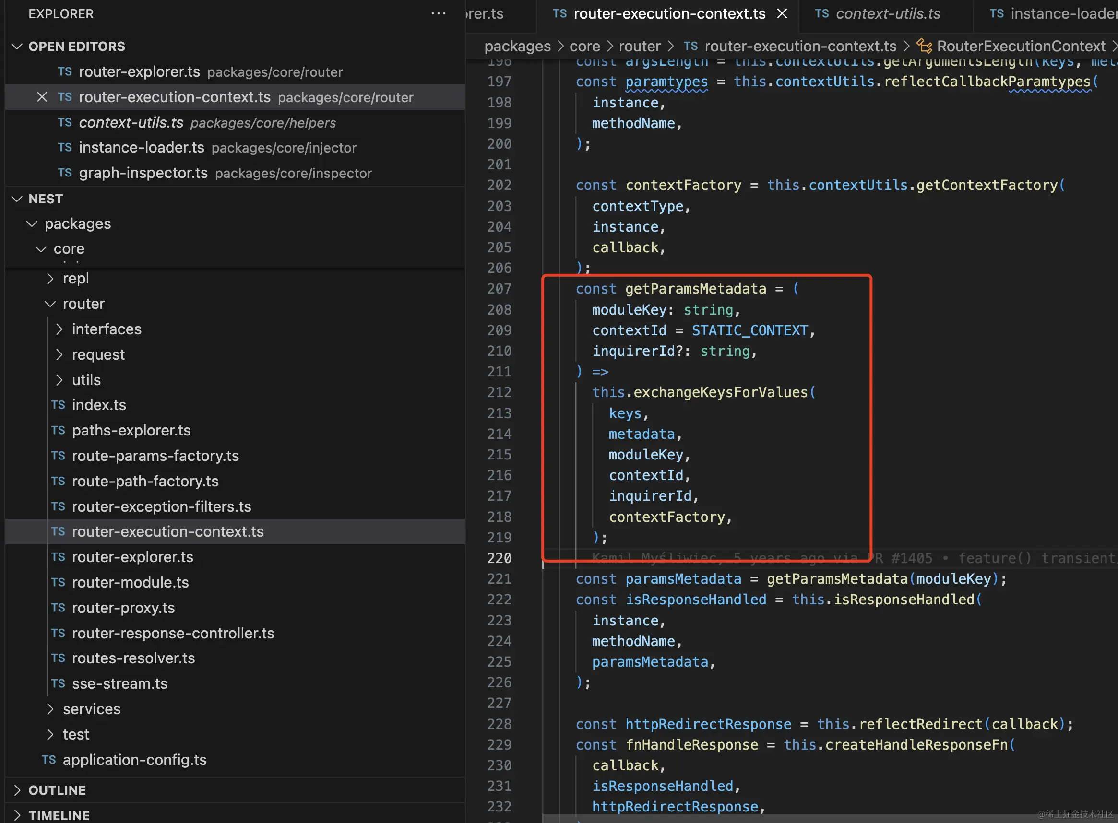Click TS icon beside index.ts

pos(58,405)
